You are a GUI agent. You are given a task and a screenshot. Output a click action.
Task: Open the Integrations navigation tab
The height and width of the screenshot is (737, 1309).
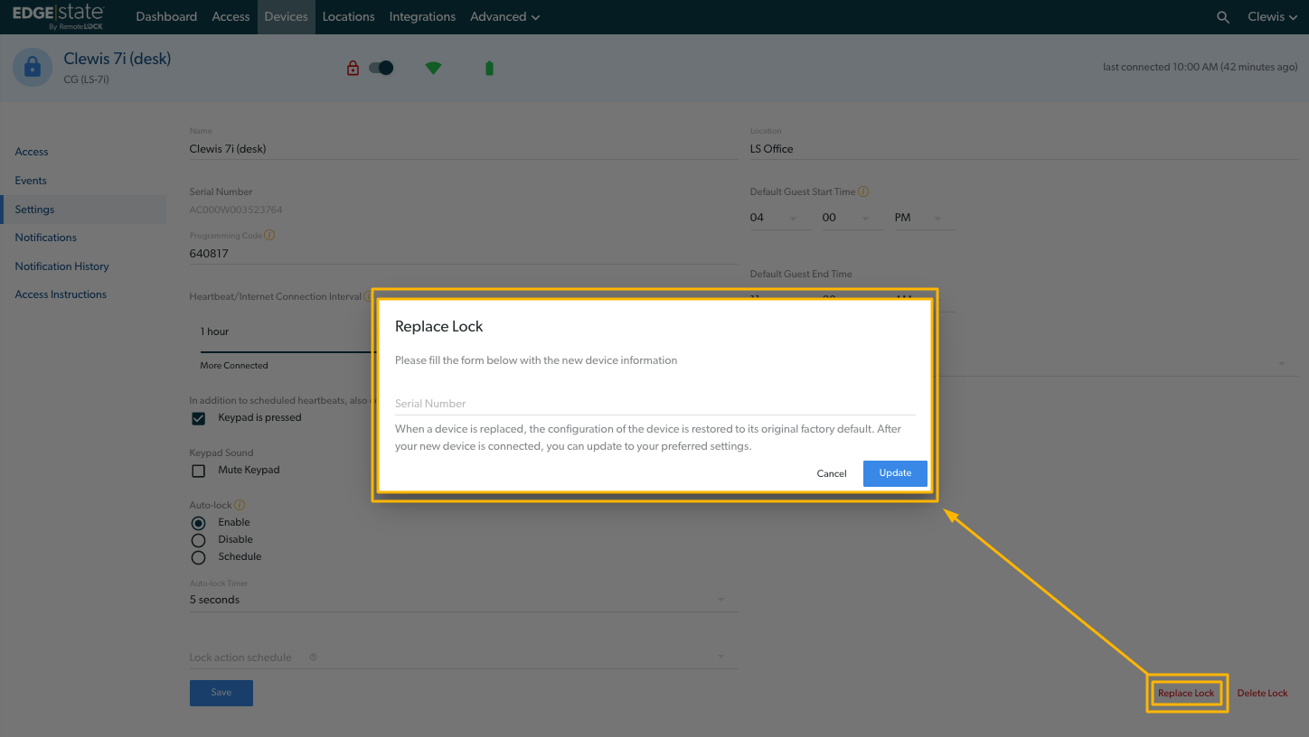[422, 17]
